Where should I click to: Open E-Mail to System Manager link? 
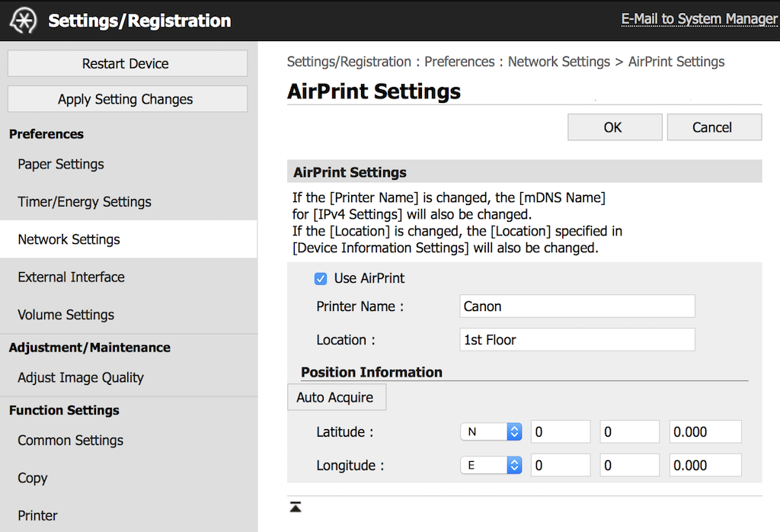pos(699,19)
